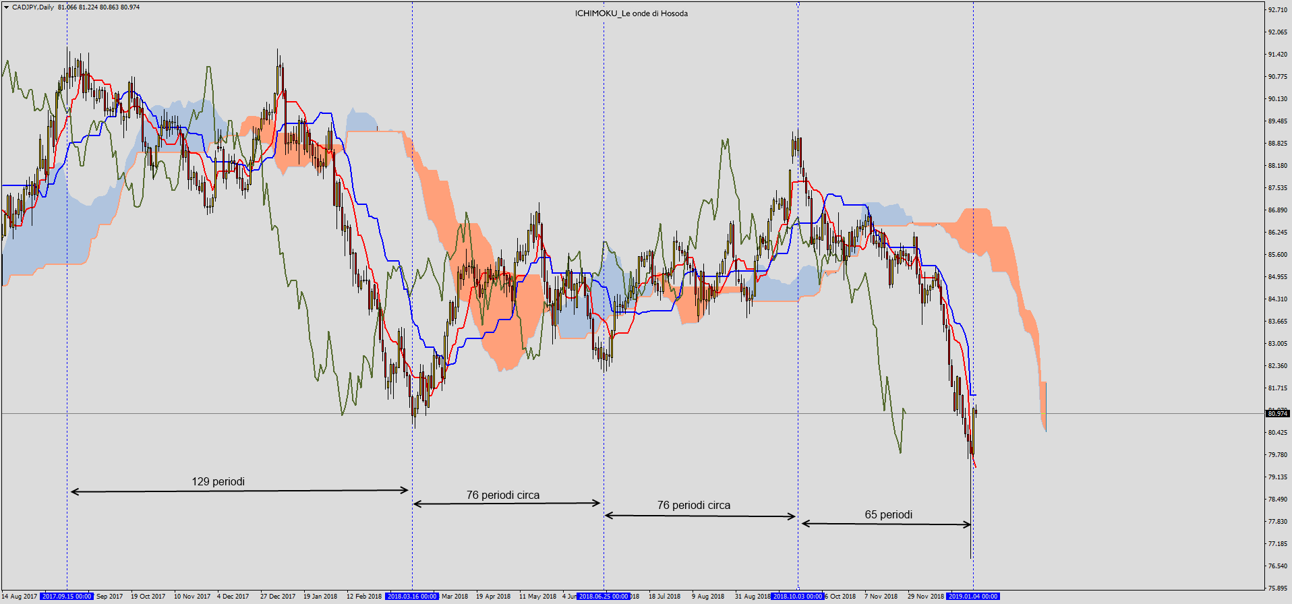Click the CADJPY,Daily symbol text
The width and height of the screenshot is (1292, 604).
[33, 7]
